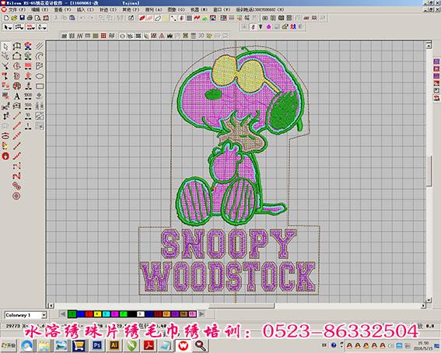Screen dimensions: 441x353
Task: Save the design with the floppy disk icon
Action: point(22,18)
